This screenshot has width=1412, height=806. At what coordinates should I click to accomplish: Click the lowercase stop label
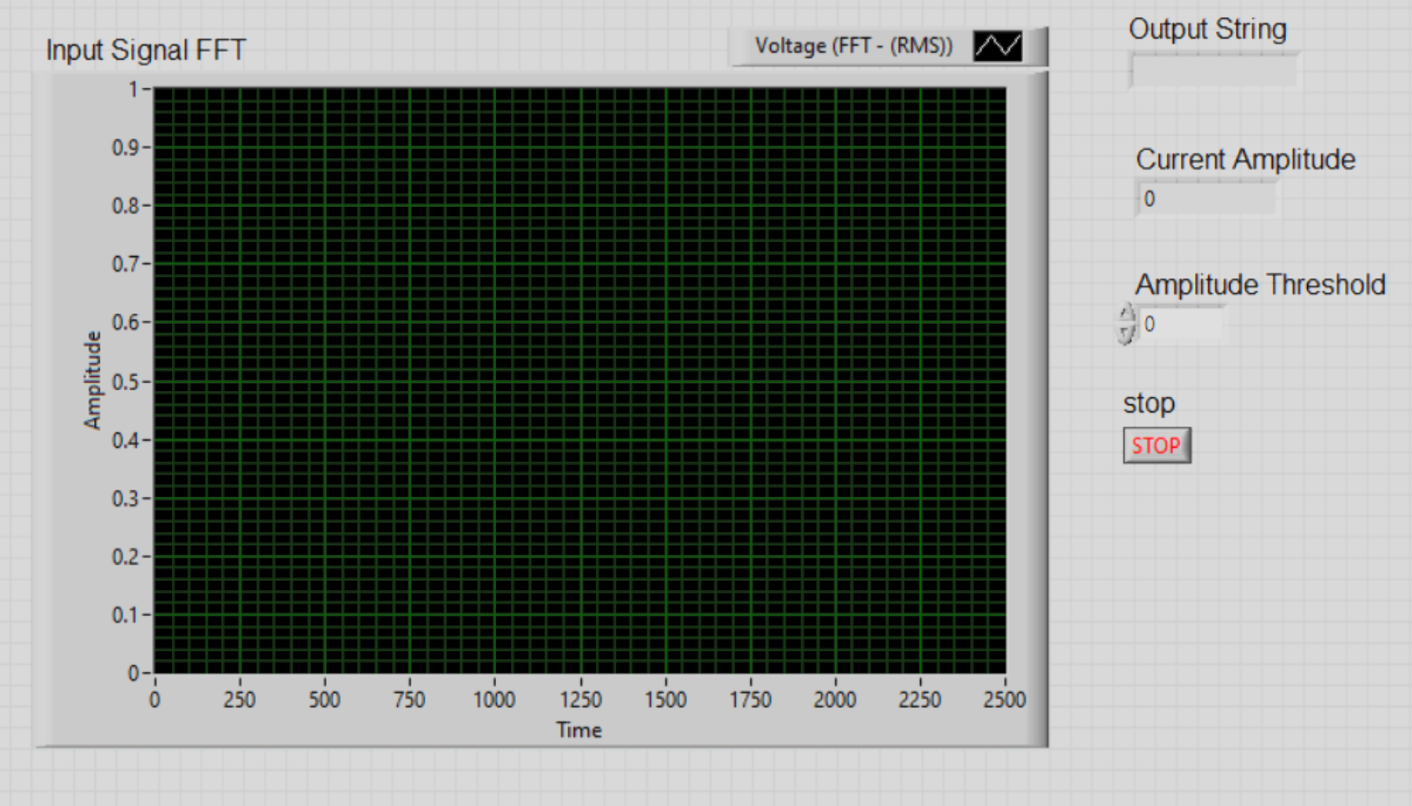pos(1149,403)
